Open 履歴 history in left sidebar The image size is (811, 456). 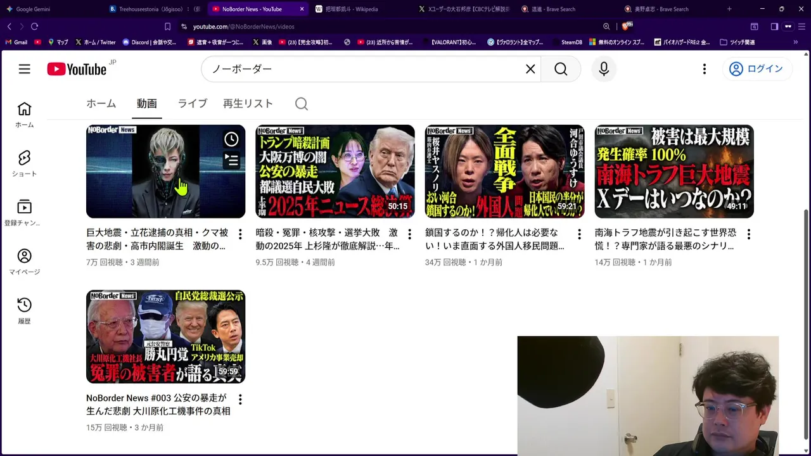24,311
